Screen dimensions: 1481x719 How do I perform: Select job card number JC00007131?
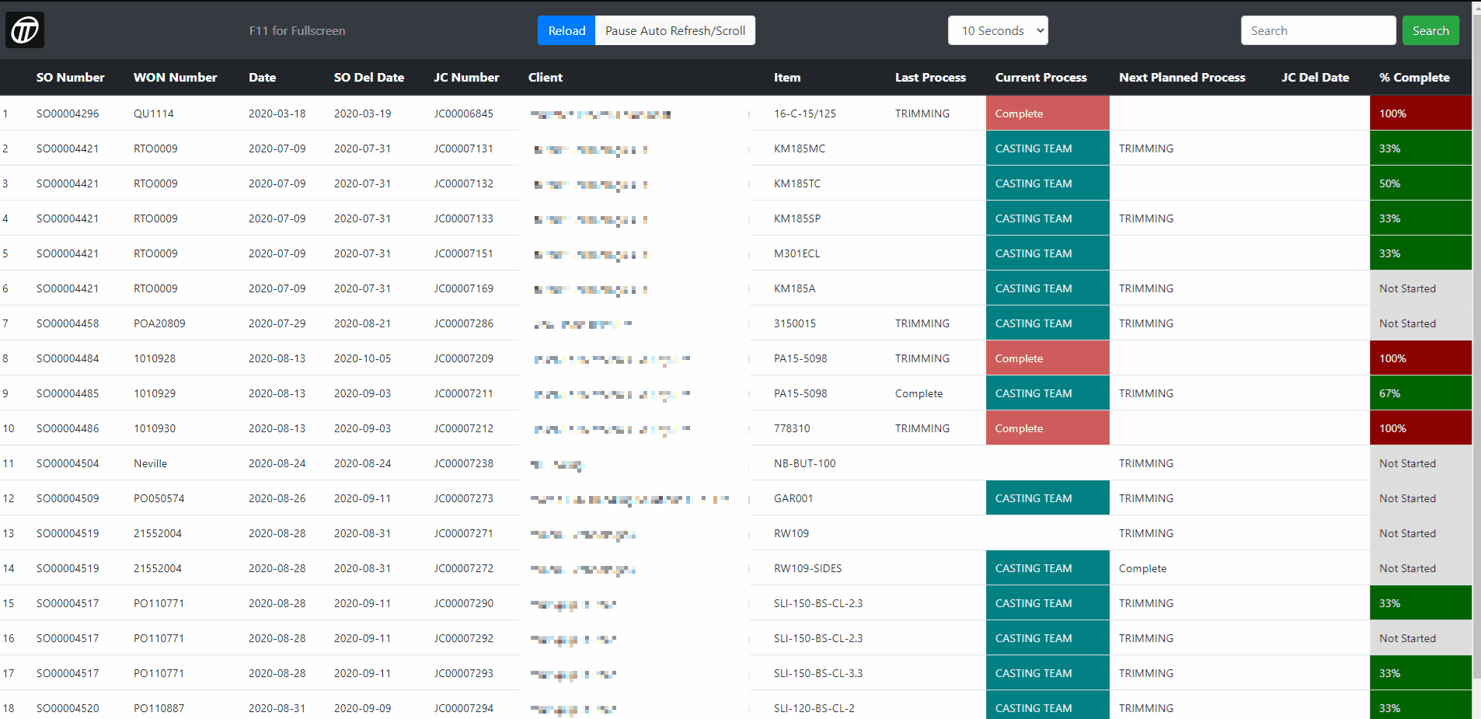[x=463, y=148]
